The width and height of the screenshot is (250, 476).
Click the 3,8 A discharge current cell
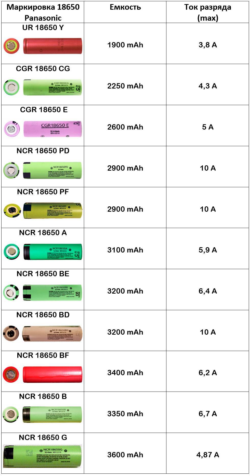tap(208, 45)
